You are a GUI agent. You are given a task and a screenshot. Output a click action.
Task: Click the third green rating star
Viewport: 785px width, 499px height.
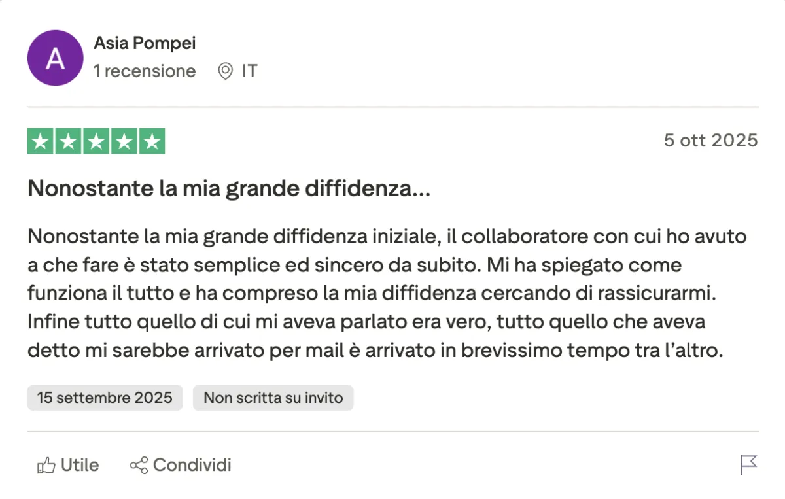(96, 141)
